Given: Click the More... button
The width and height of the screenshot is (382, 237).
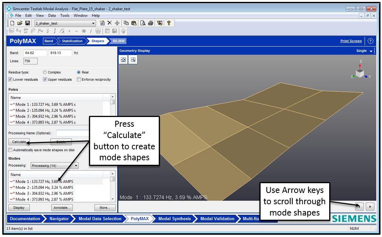Looking at the screenshot, I should click(x=105, y=208).
